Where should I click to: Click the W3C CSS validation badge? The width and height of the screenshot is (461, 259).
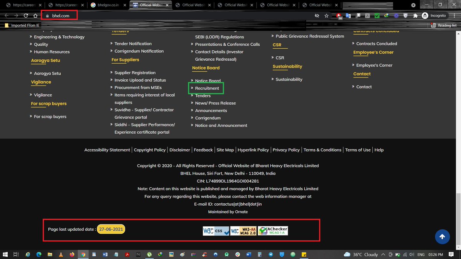click(216, 231)
